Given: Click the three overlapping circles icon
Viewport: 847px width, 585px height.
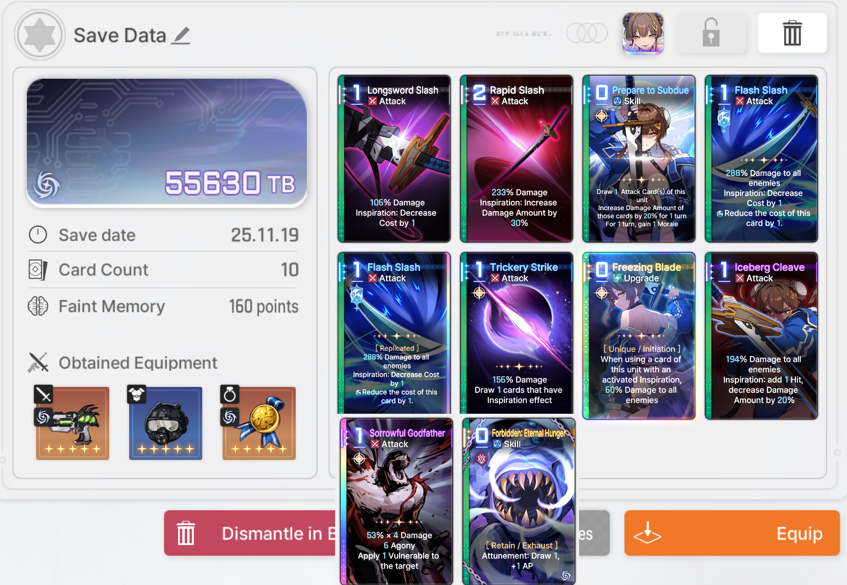Looking at the screenshot, I should click(x=586, y=33).
